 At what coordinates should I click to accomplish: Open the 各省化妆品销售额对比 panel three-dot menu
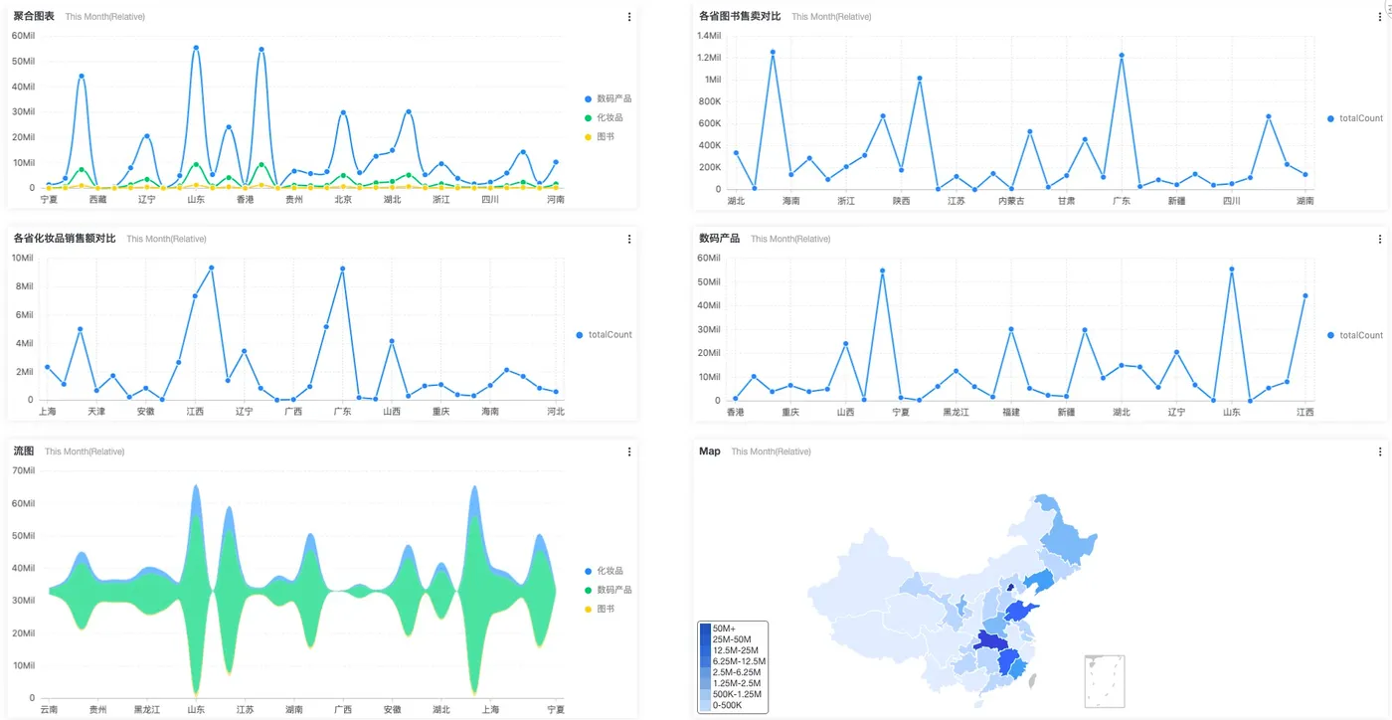(629, 239)
